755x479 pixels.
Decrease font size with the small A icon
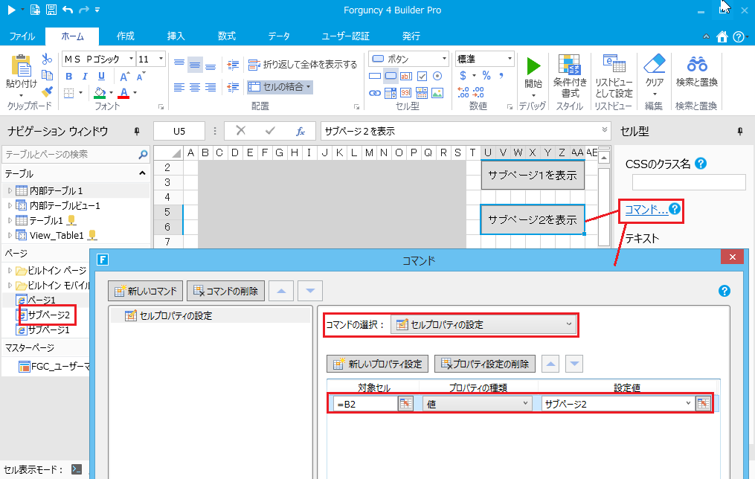click(140, 77)
